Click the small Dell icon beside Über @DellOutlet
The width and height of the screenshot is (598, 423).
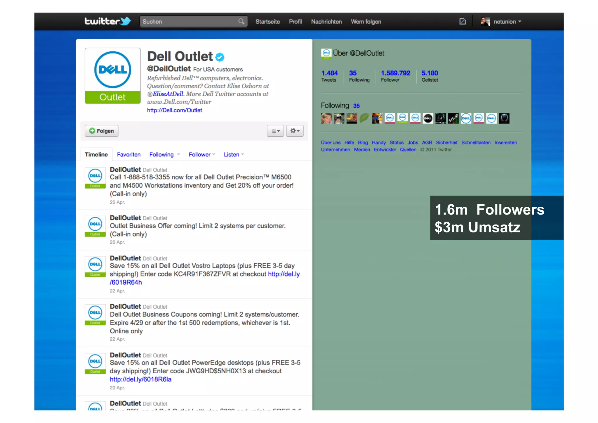tap(326, 53)
